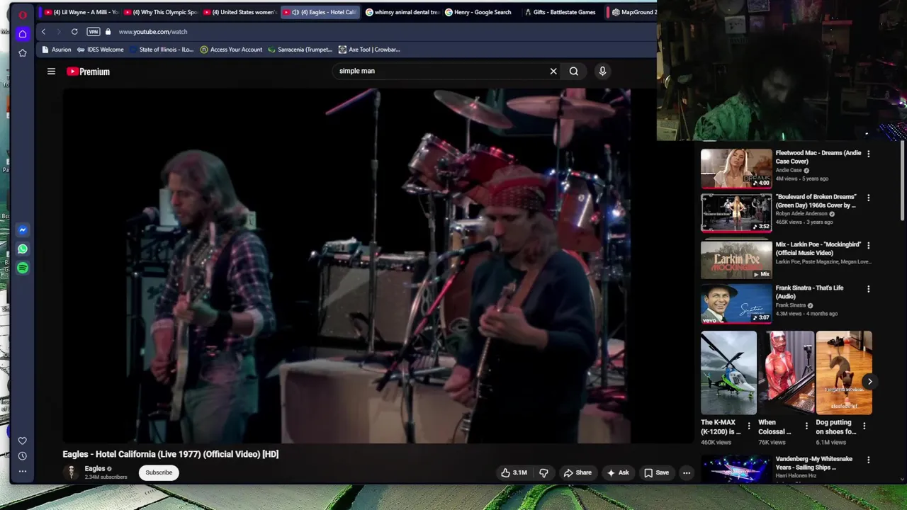Open Larkin Poe Mockingbird mix thumbnail
This screenshot has width=907, height=510.
click(736, 259)
